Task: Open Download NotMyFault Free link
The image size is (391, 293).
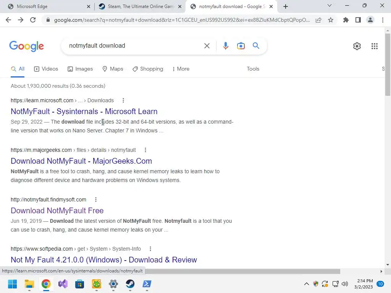Action: (57, 211)
